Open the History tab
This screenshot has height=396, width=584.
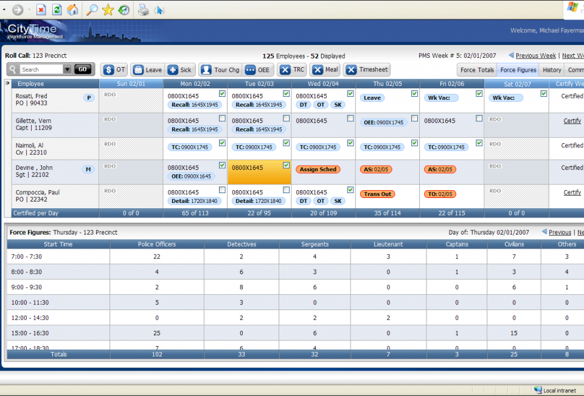[x=552, y=69]
